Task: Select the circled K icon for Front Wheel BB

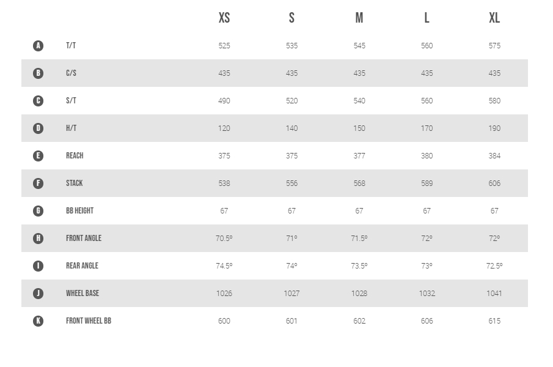Action: [38, 321]
